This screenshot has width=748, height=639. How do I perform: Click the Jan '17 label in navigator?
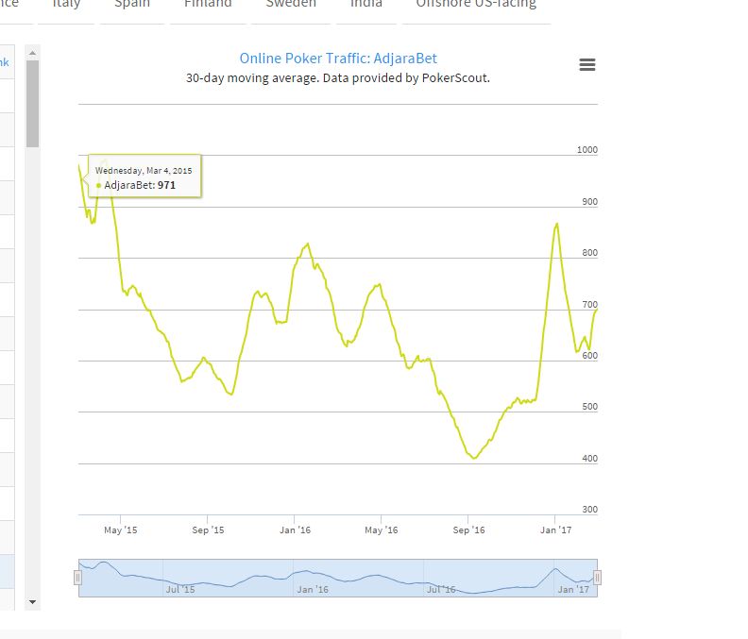point(573,589)
